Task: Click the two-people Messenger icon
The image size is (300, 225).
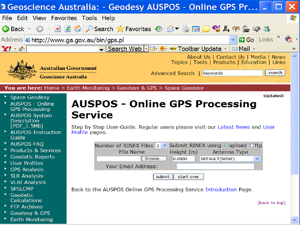Action: (x=267, y=29)
